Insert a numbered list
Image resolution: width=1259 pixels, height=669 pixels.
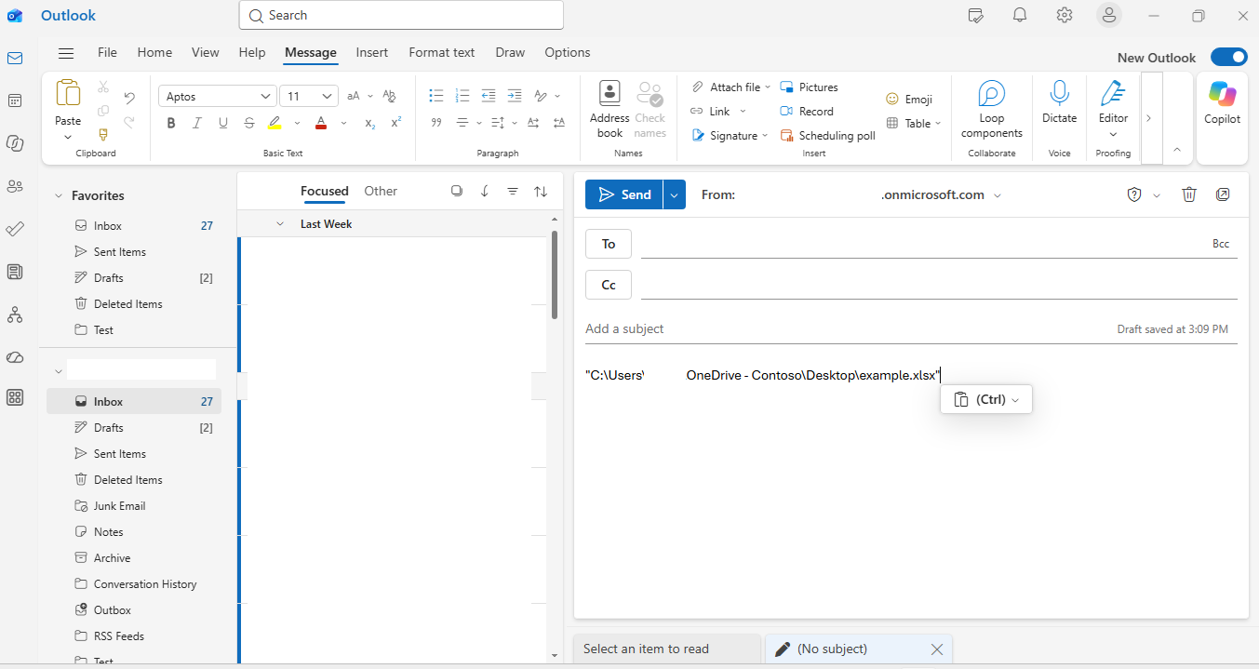point(462,96)
